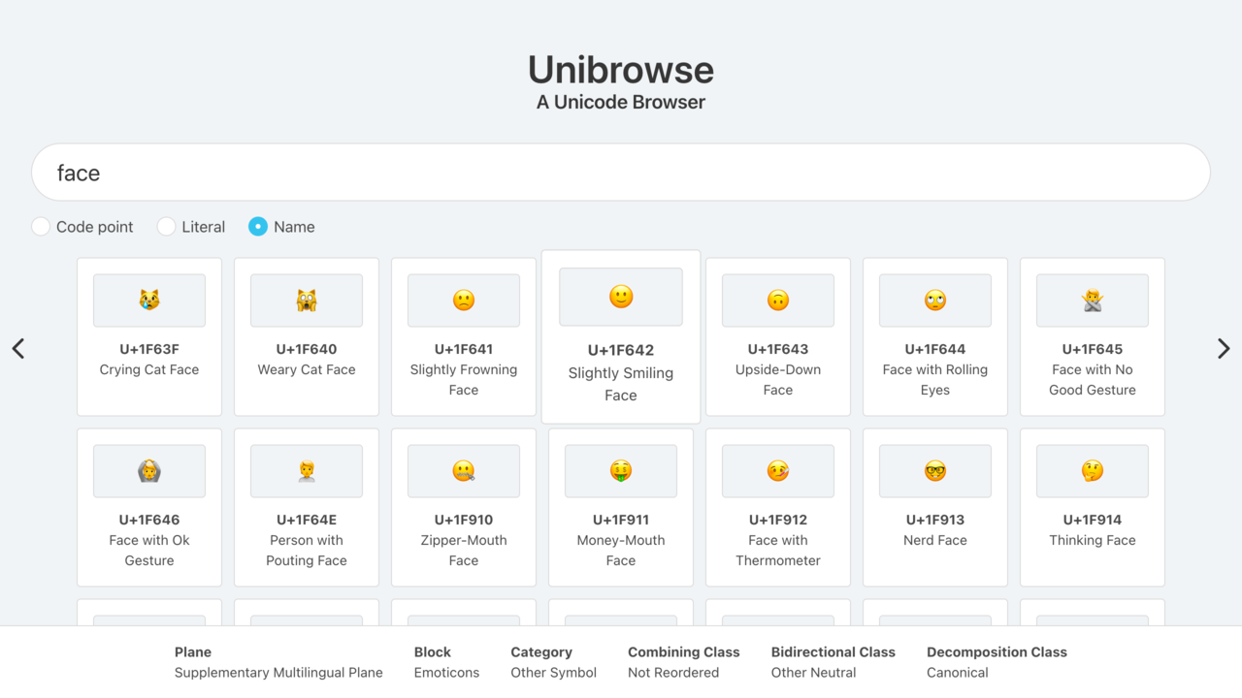Click the 'Money-Mouth Face' name text
1242x698 pixels.
tap(621, 551)
